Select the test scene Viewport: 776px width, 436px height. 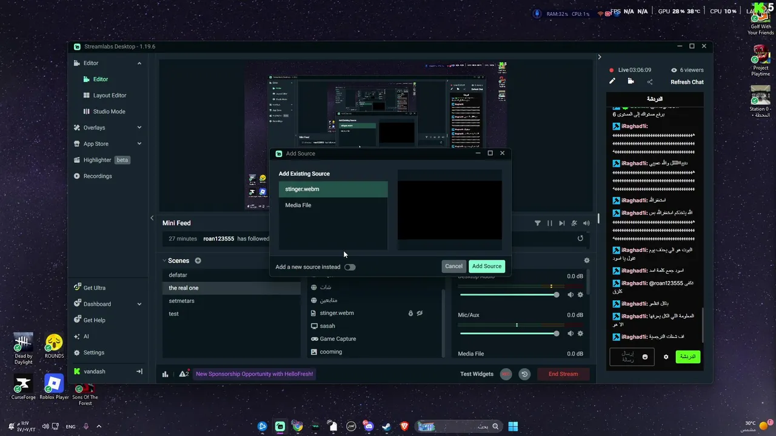pyautogui.click(x=232, y=314)
